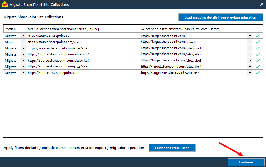Click Load mapping details from previous migration
The image size is (266, 167).
[x=220, y=17]
